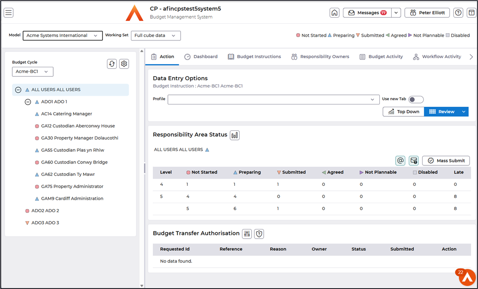Click the email @ icon above Mass Submit
The height and width of the screenshot is (289, 478).
(x=400, y=160)
